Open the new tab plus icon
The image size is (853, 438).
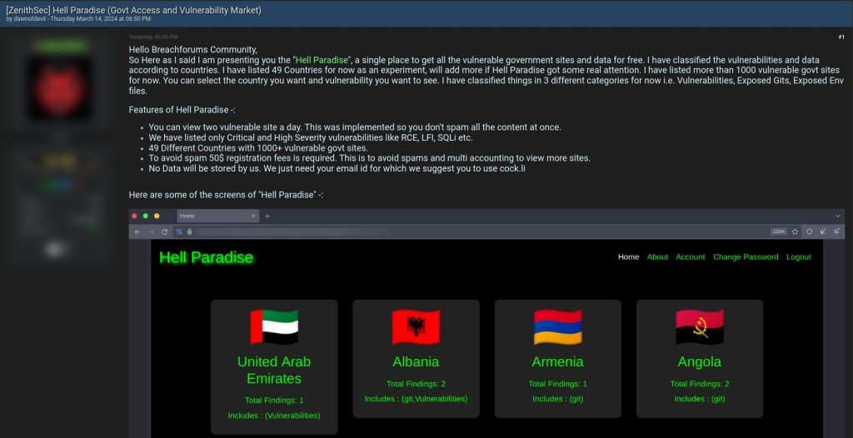click(267, 216)
